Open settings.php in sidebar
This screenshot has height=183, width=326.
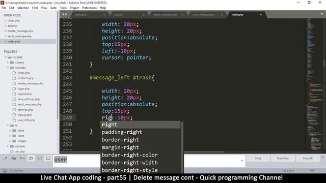(25, 110)
